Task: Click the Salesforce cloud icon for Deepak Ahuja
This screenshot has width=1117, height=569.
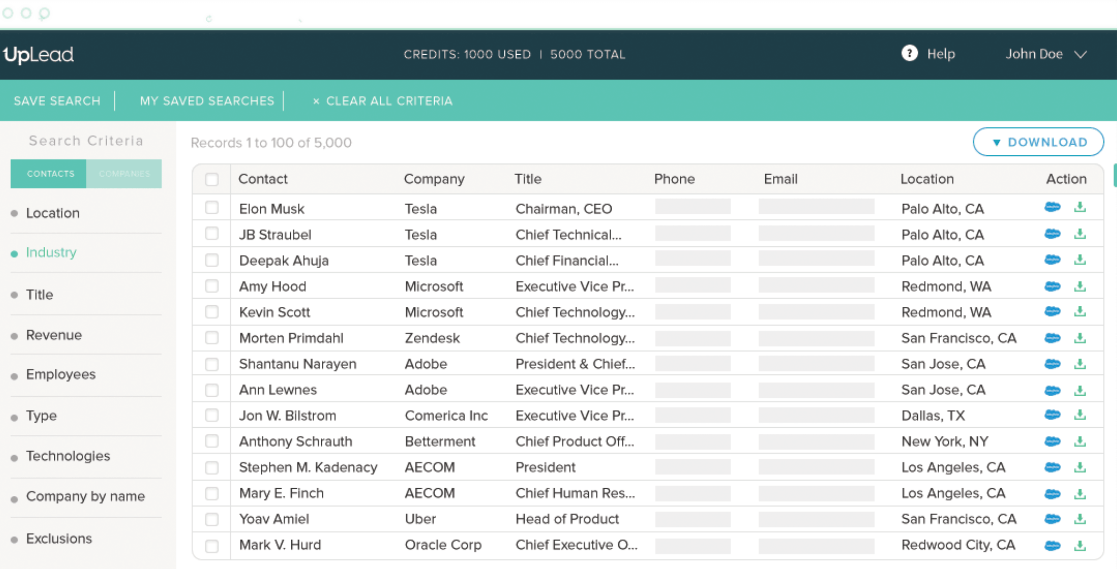Action: 1052,260
